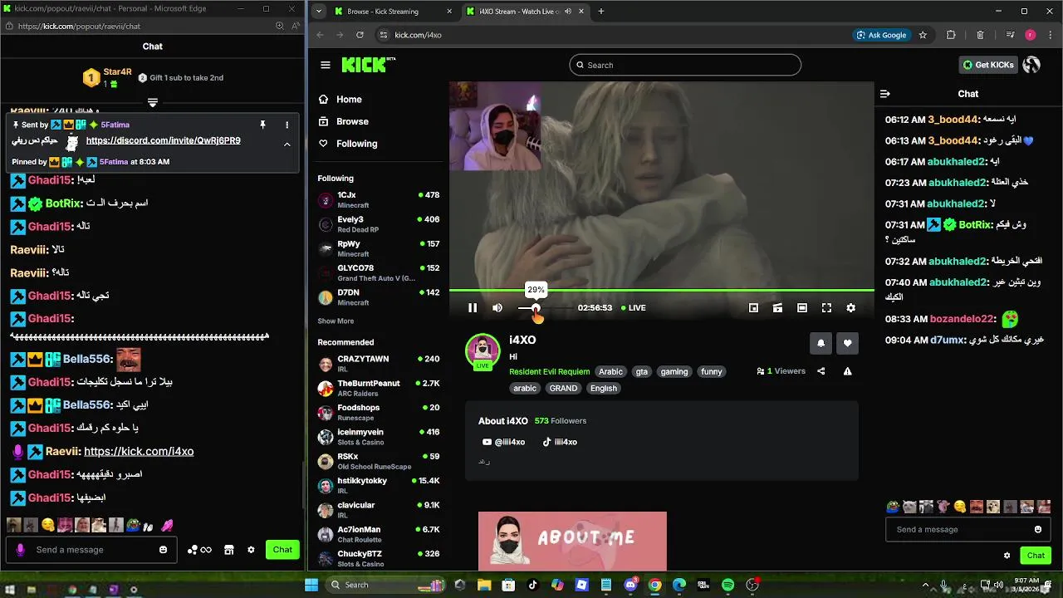Mute the stream volume speaker icon
1063x598 pixels.
pyautogui.click(x=497, y=308)
